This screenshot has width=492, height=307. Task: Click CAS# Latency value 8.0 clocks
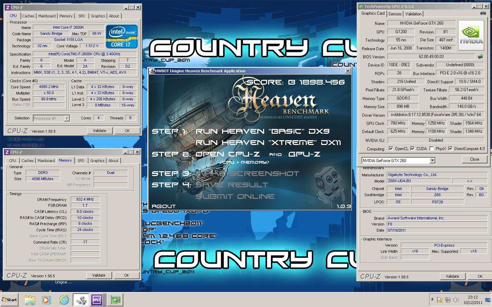pos(85,211)
